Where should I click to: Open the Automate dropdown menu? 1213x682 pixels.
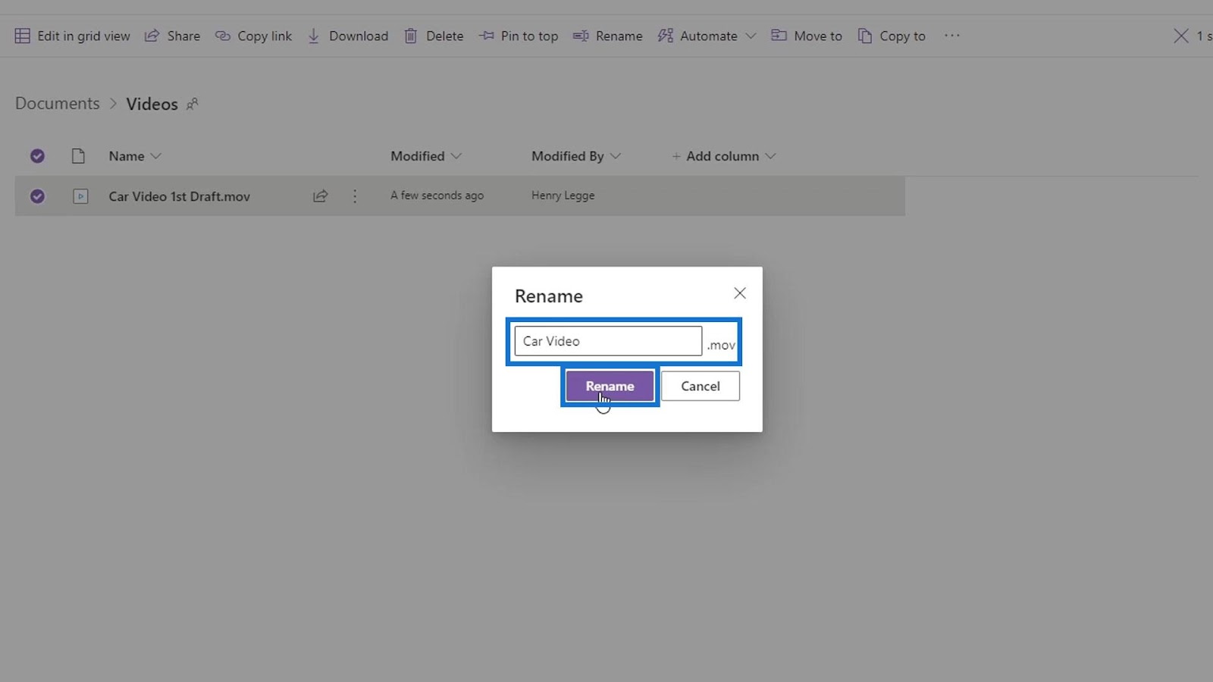click(x=707, y=36)
